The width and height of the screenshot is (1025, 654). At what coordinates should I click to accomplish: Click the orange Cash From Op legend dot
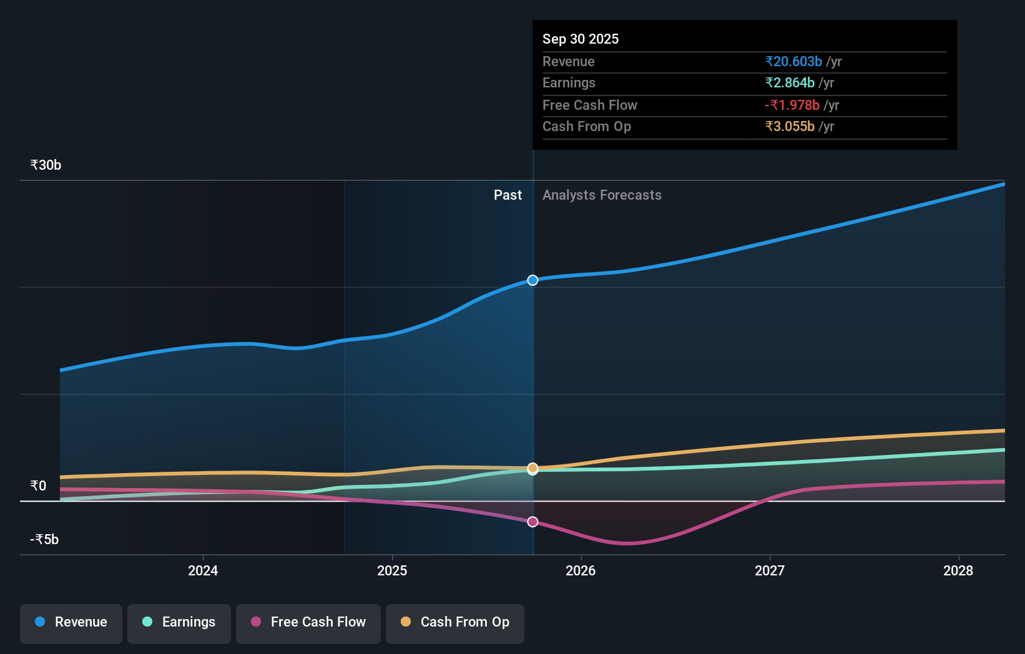tap(406, 622)
